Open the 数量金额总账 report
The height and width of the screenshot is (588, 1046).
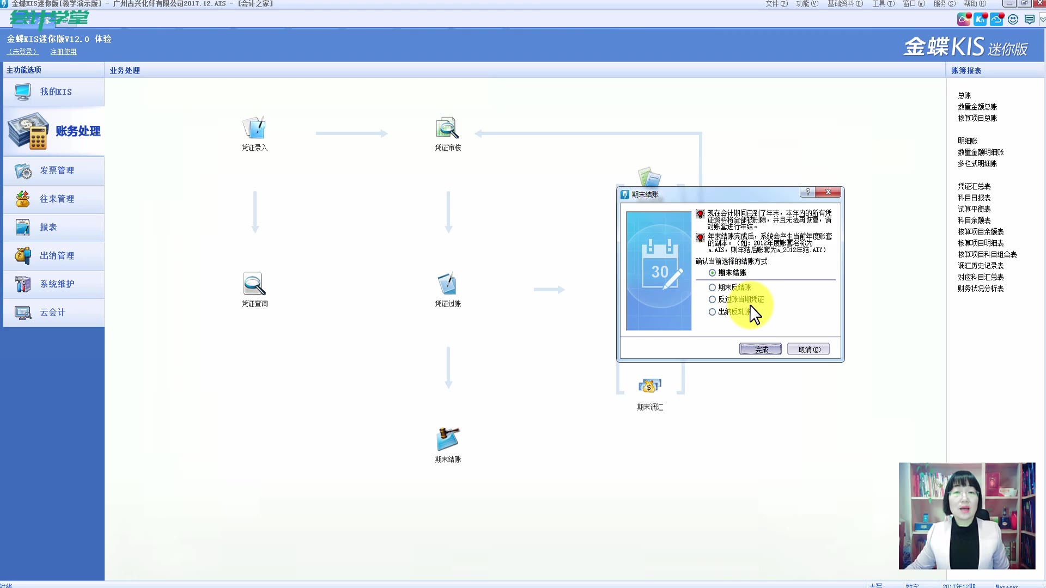(977, 107)
